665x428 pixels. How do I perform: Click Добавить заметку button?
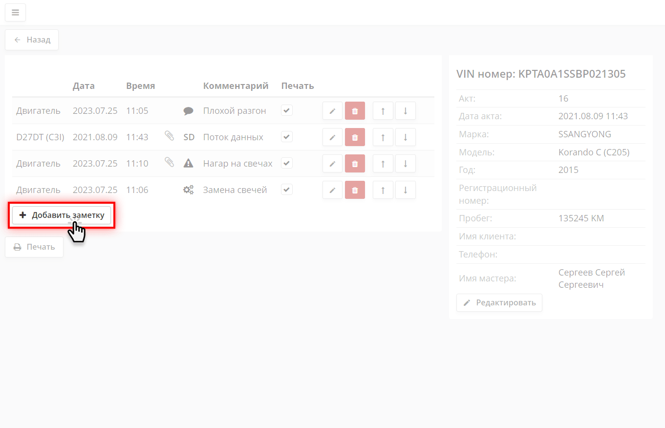point(62,215)
